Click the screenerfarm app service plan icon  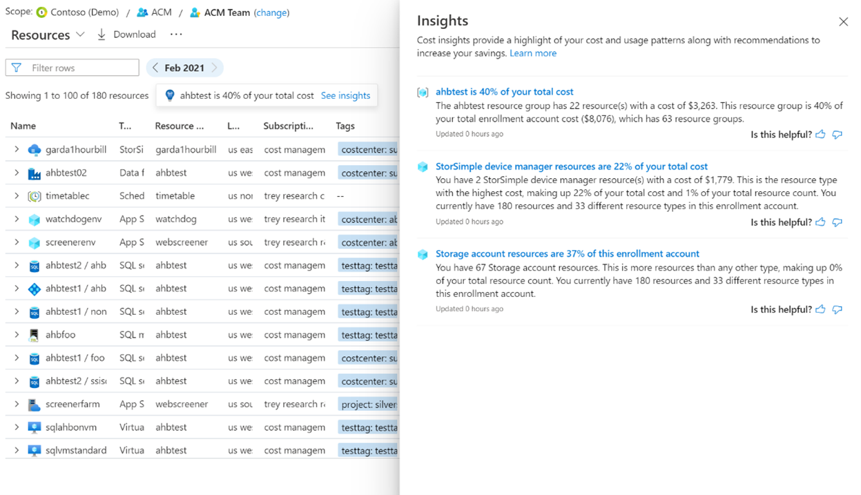35,405
